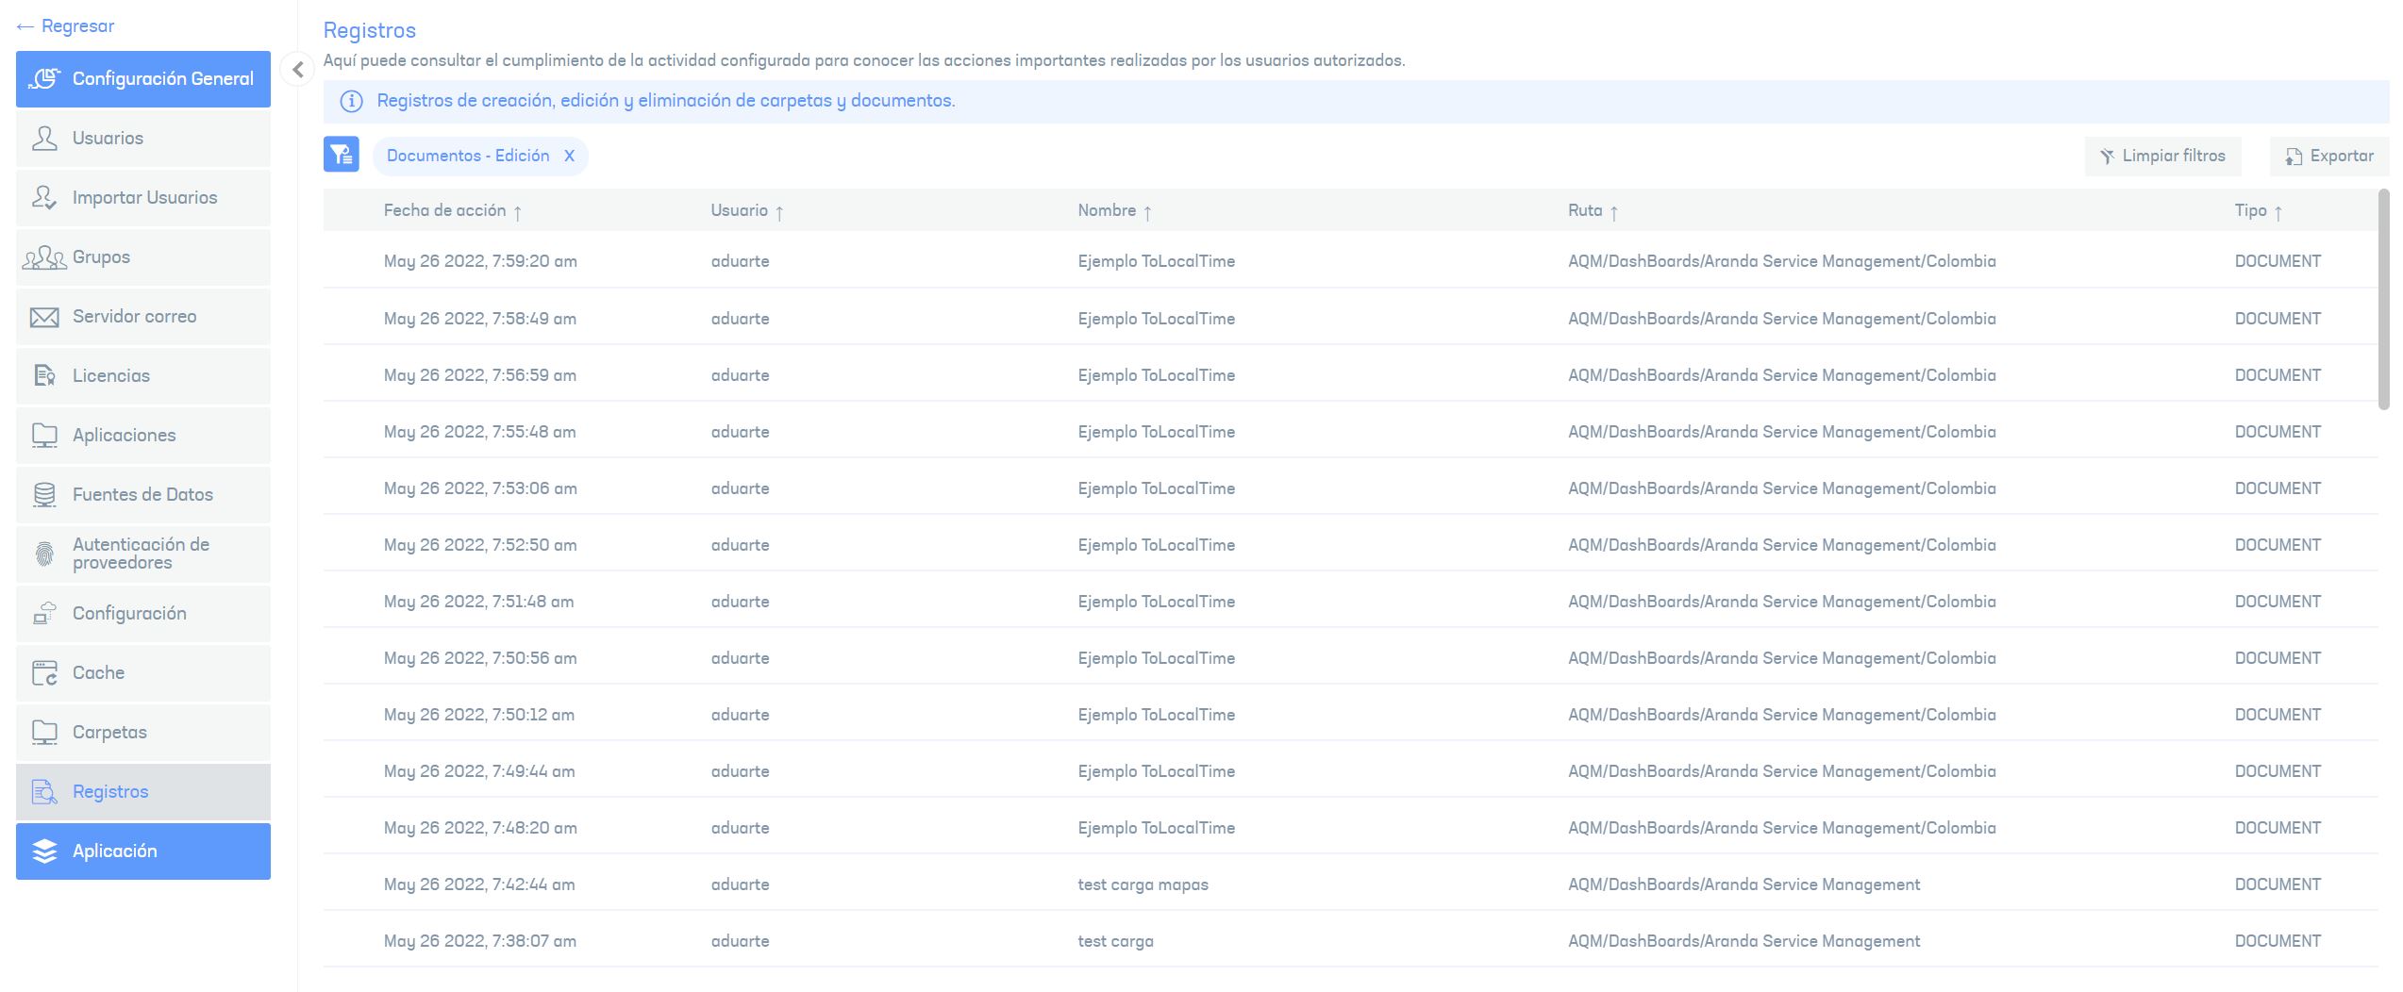Click the Licencias document icon

[x=44, y=376]
